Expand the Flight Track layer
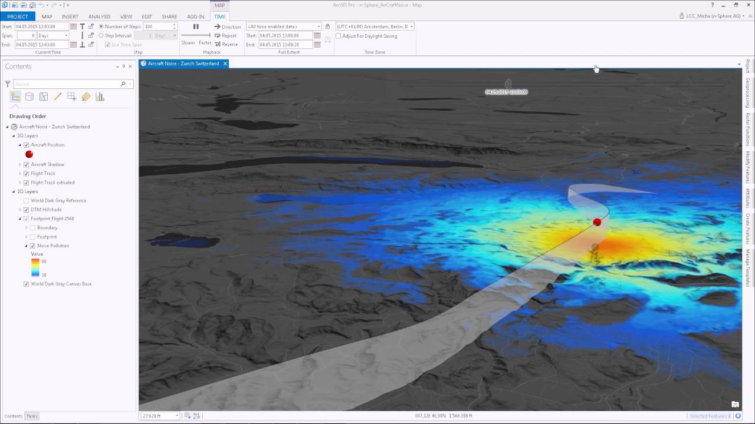Screen dimensions: 755x424 pos(20,174)
